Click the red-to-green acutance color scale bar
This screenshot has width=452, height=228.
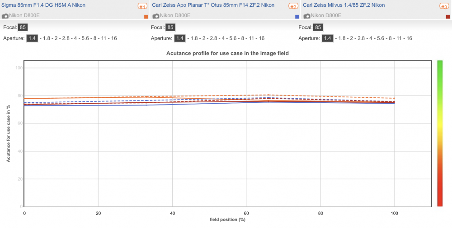point(440,133)
